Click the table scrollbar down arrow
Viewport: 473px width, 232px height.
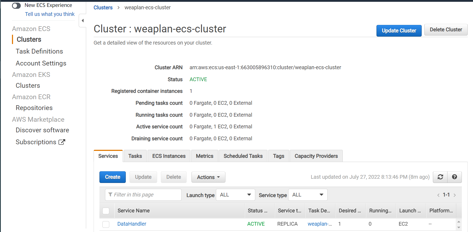click(x=459, y=227)
